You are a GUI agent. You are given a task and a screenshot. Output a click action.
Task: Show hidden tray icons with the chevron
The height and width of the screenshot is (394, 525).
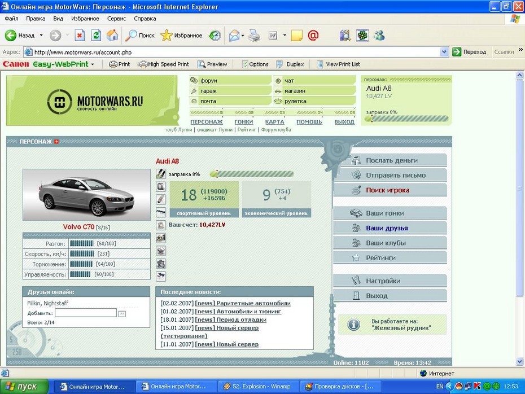pyautogui.click(x=449, y=386)
